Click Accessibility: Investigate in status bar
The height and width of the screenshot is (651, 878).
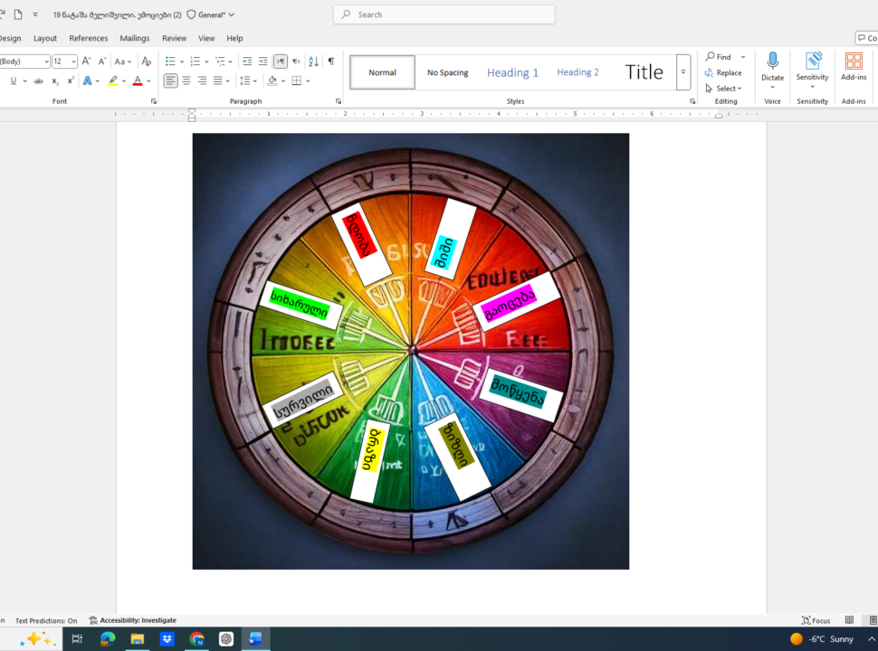pyautogui.click(x=133, y=620)
